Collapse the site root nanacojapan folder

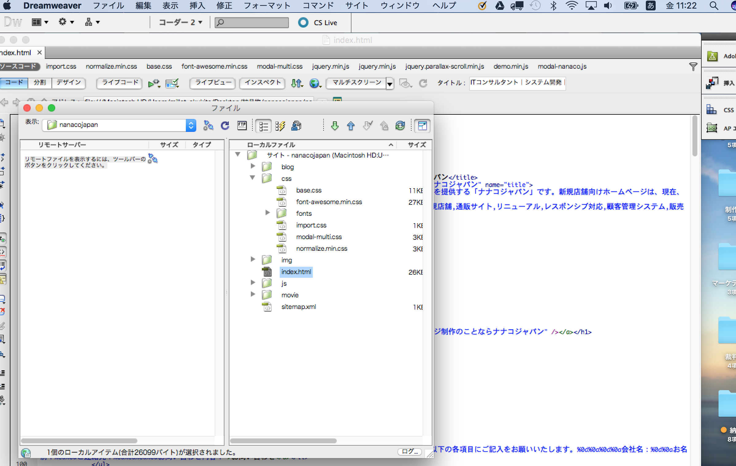tap(238, 154)
